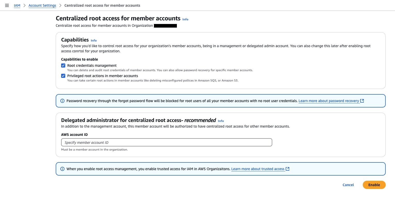The height and width of the screenshot is (198, 395).
Task: Go to Account Settings breadcrumb
Action: 42,5
